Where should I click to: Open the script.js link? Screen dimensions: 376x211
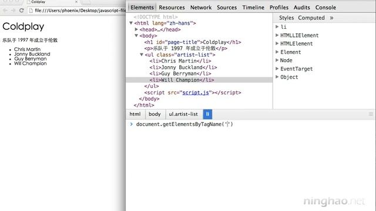tap(196, 93)
